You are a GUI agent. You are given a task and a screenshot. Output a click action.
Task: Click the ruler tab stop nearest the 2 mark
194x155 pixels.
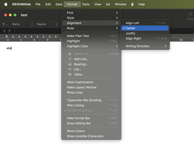[19, 37]
